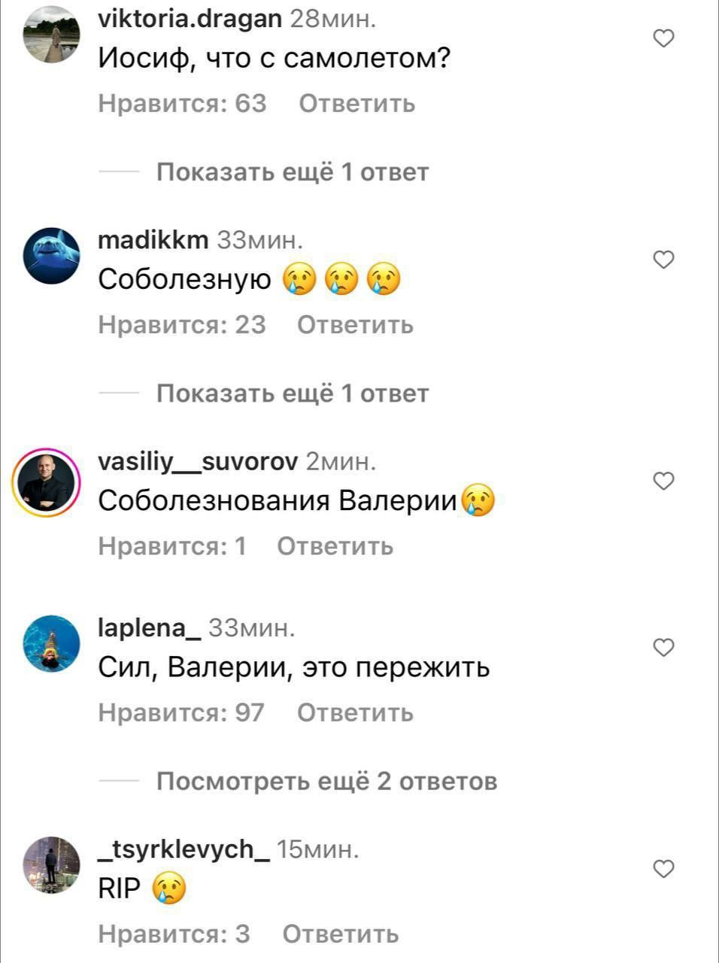View the 97 likes on laplena_ comment
Screen dimensions: 719x963
pyautogui.click(x=181, y=712)
